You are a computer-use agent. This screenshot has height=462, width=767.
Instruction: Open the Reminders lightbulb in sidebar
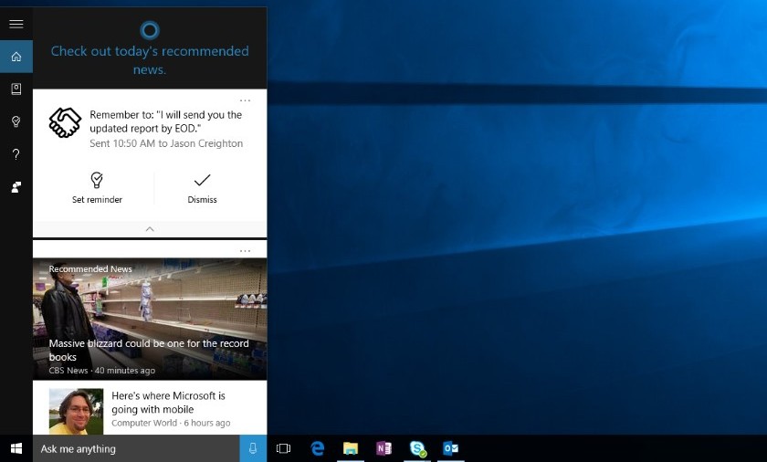16,121
